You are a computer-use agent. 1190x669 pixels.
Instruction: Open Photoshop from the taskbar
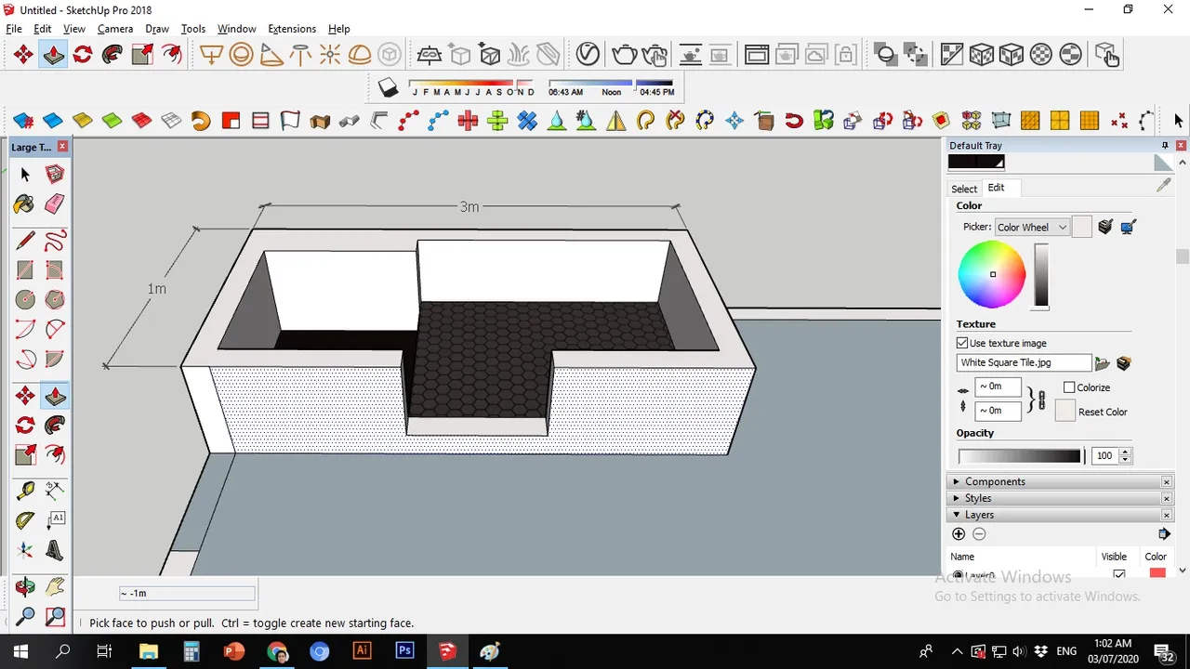[x=404, y=651]
